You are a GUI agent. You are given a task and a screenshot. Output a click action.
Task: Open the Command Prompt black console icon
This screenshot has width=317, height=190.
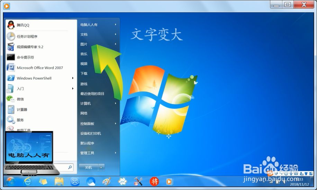click(11, 57)
